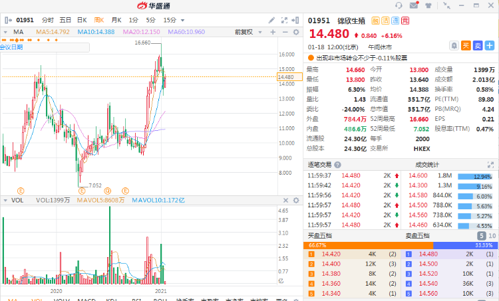This screenshot has height=301, width=499.
Task: Open VOL indicator settings gear
Action: pyautogui.click(x=296, y=200)
